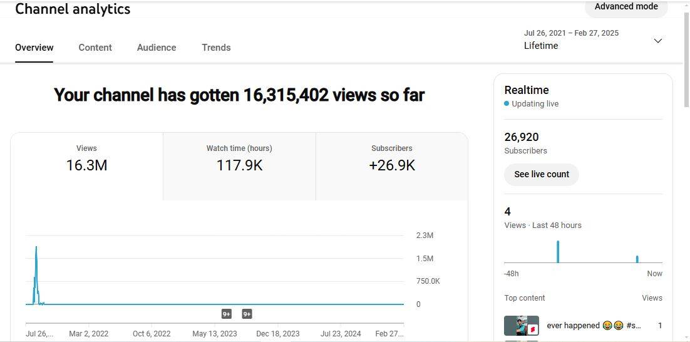Click the blue Updating live indicator dot

click(x=507, y=104)
